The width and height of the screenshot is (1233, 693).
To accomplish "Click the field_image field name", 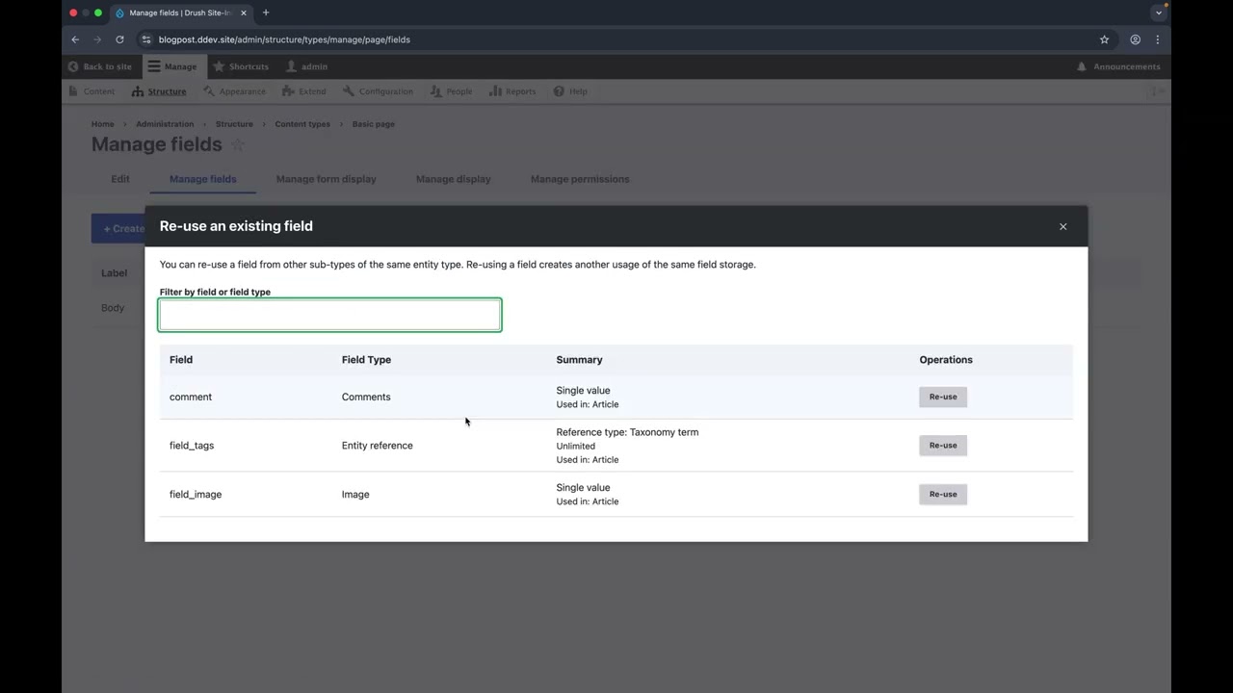I will [196, 495].
